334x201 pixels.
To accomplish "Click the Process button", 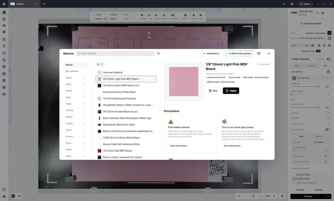I will pyautogui.click(x=308, y=196).
